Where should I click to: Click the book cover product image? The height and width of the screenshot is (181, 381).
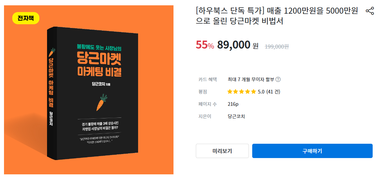89,90
